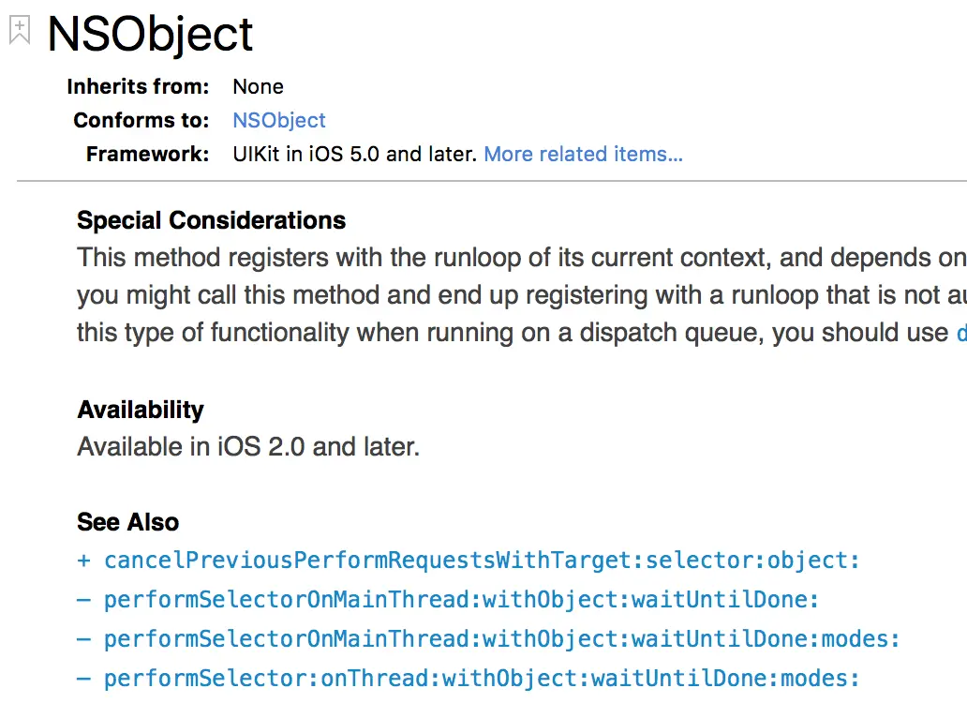Click the bookmark icon beside the NSObject title

[20, 30]
